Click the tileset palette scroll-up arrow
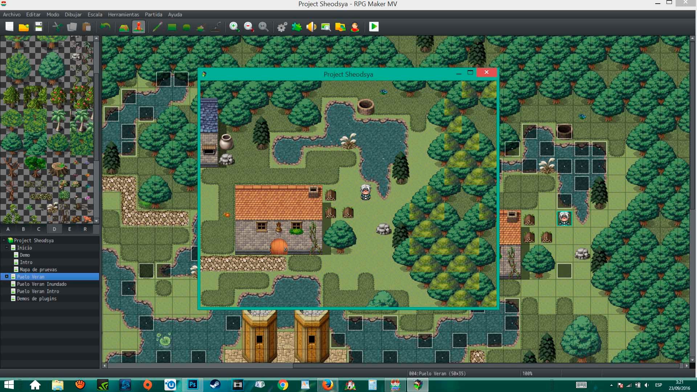Viewport: 697px width, 392px height. (x=97, y=38)
